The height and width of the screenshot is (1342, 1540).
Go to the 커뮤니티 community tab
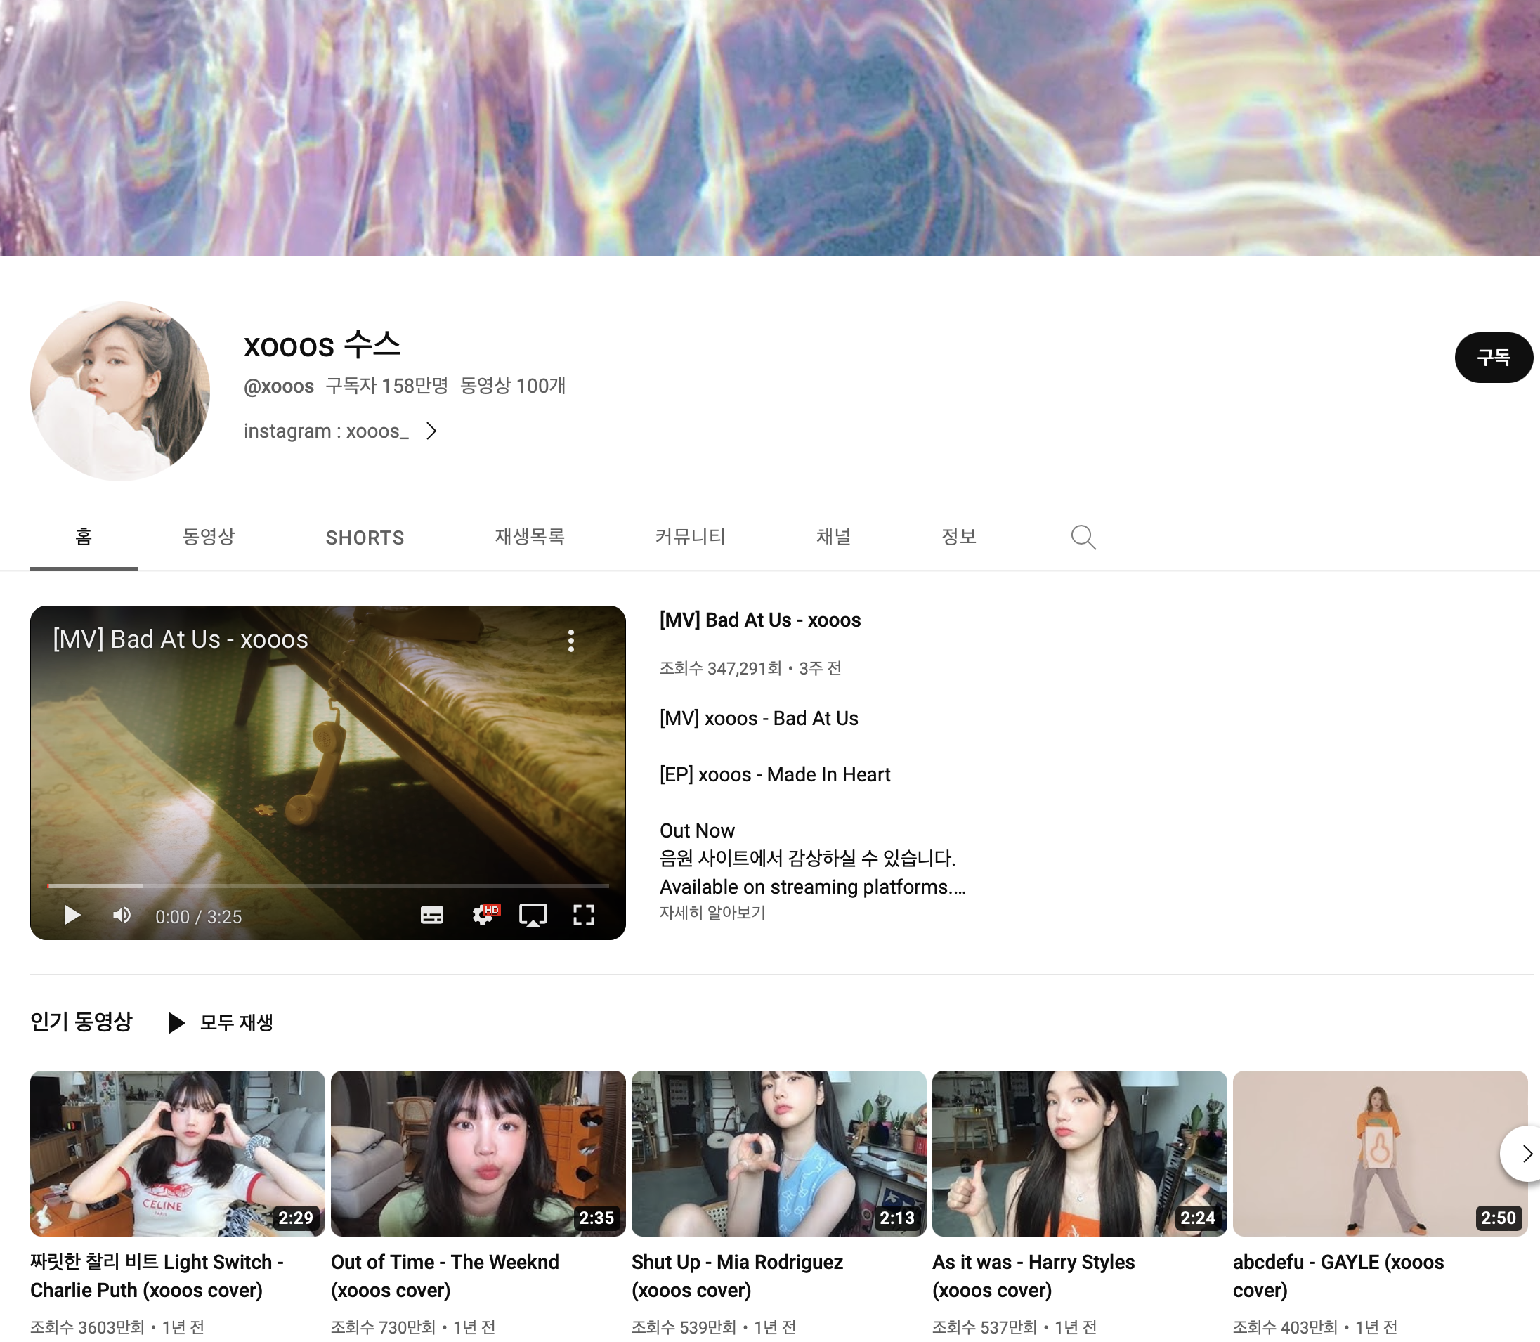[689, 537]
